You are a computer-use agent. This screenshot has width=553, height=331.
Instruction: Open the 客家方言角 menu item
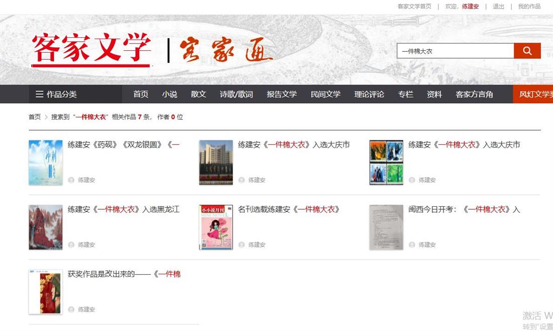pos(474,94)
